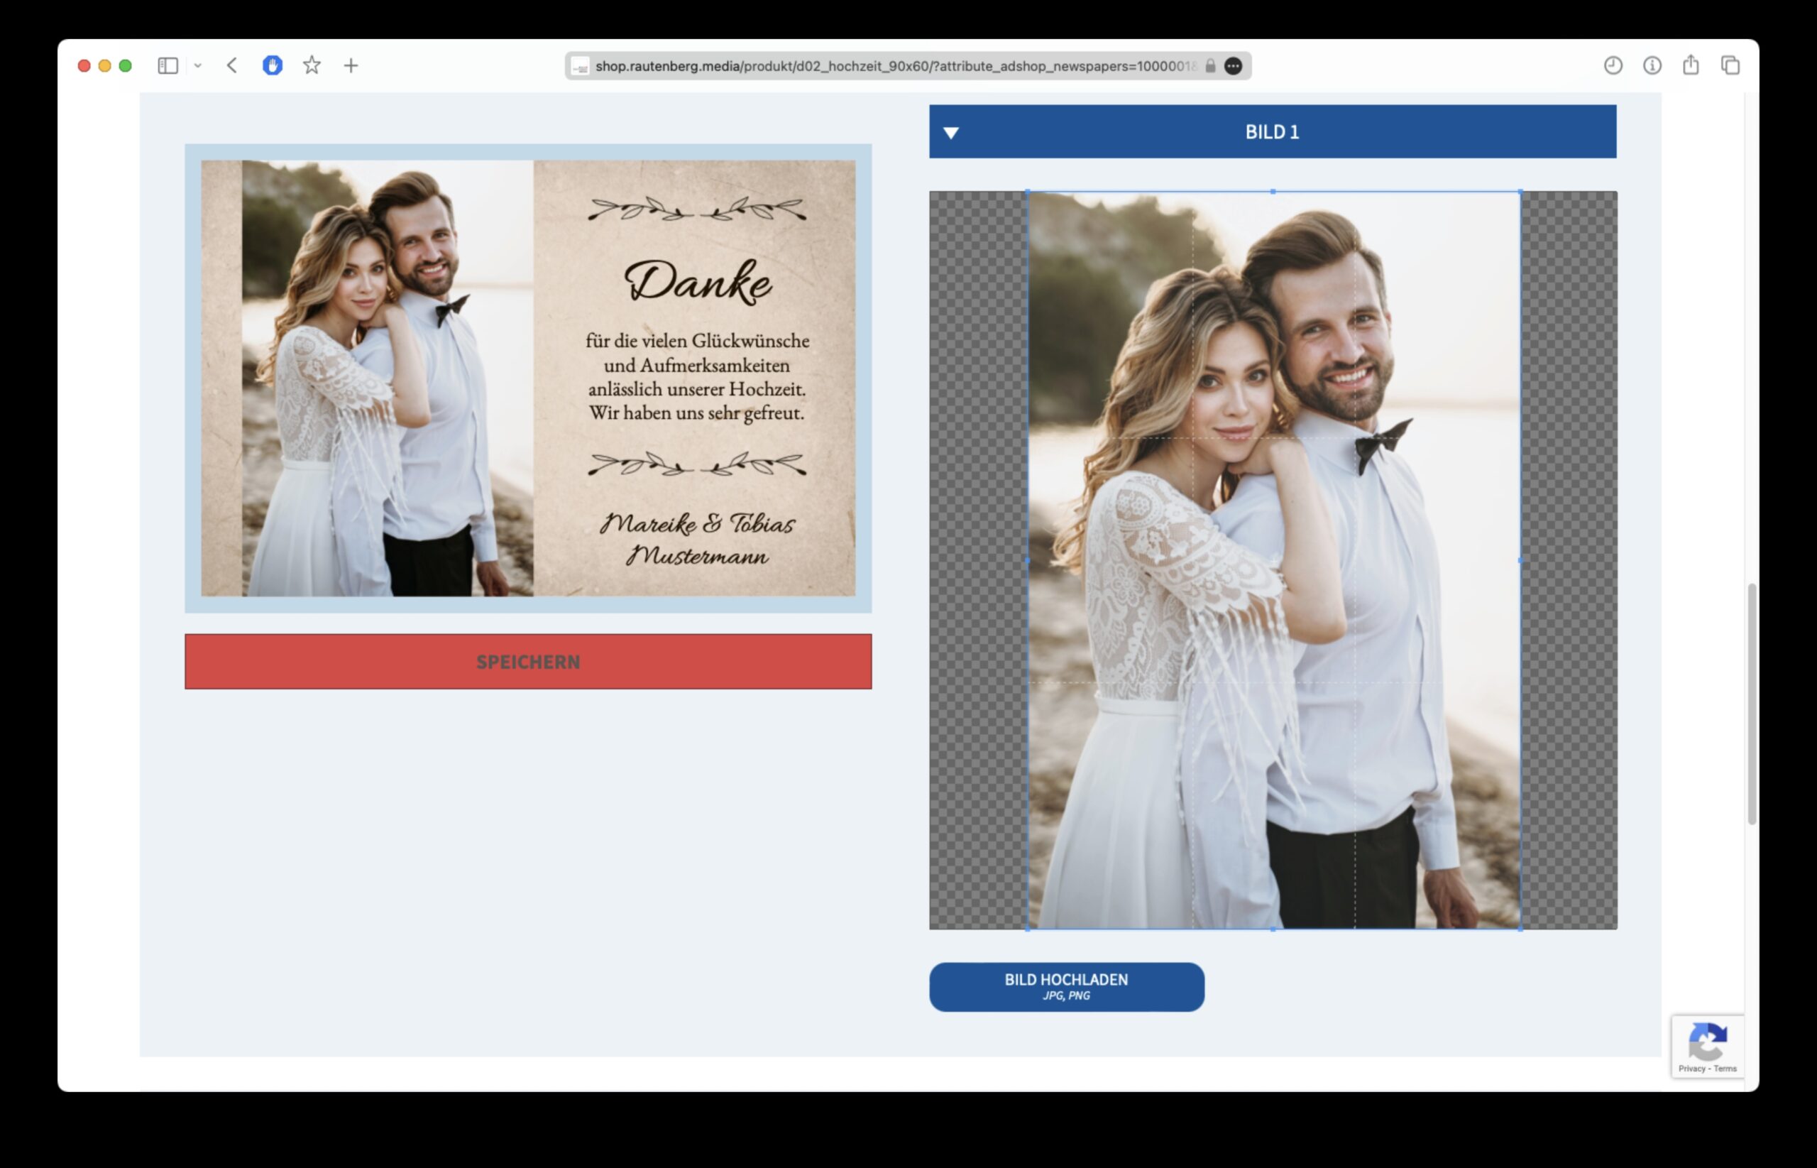Collapse the BILD 1 section triangle
The width and height of the screenshot is (1817, 1168).
coord(951,133)
